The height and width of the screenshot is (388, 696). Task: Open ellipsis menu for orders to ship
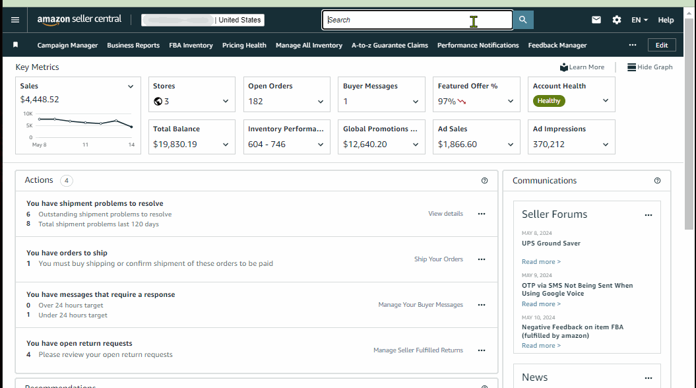(x=482, y=259)
